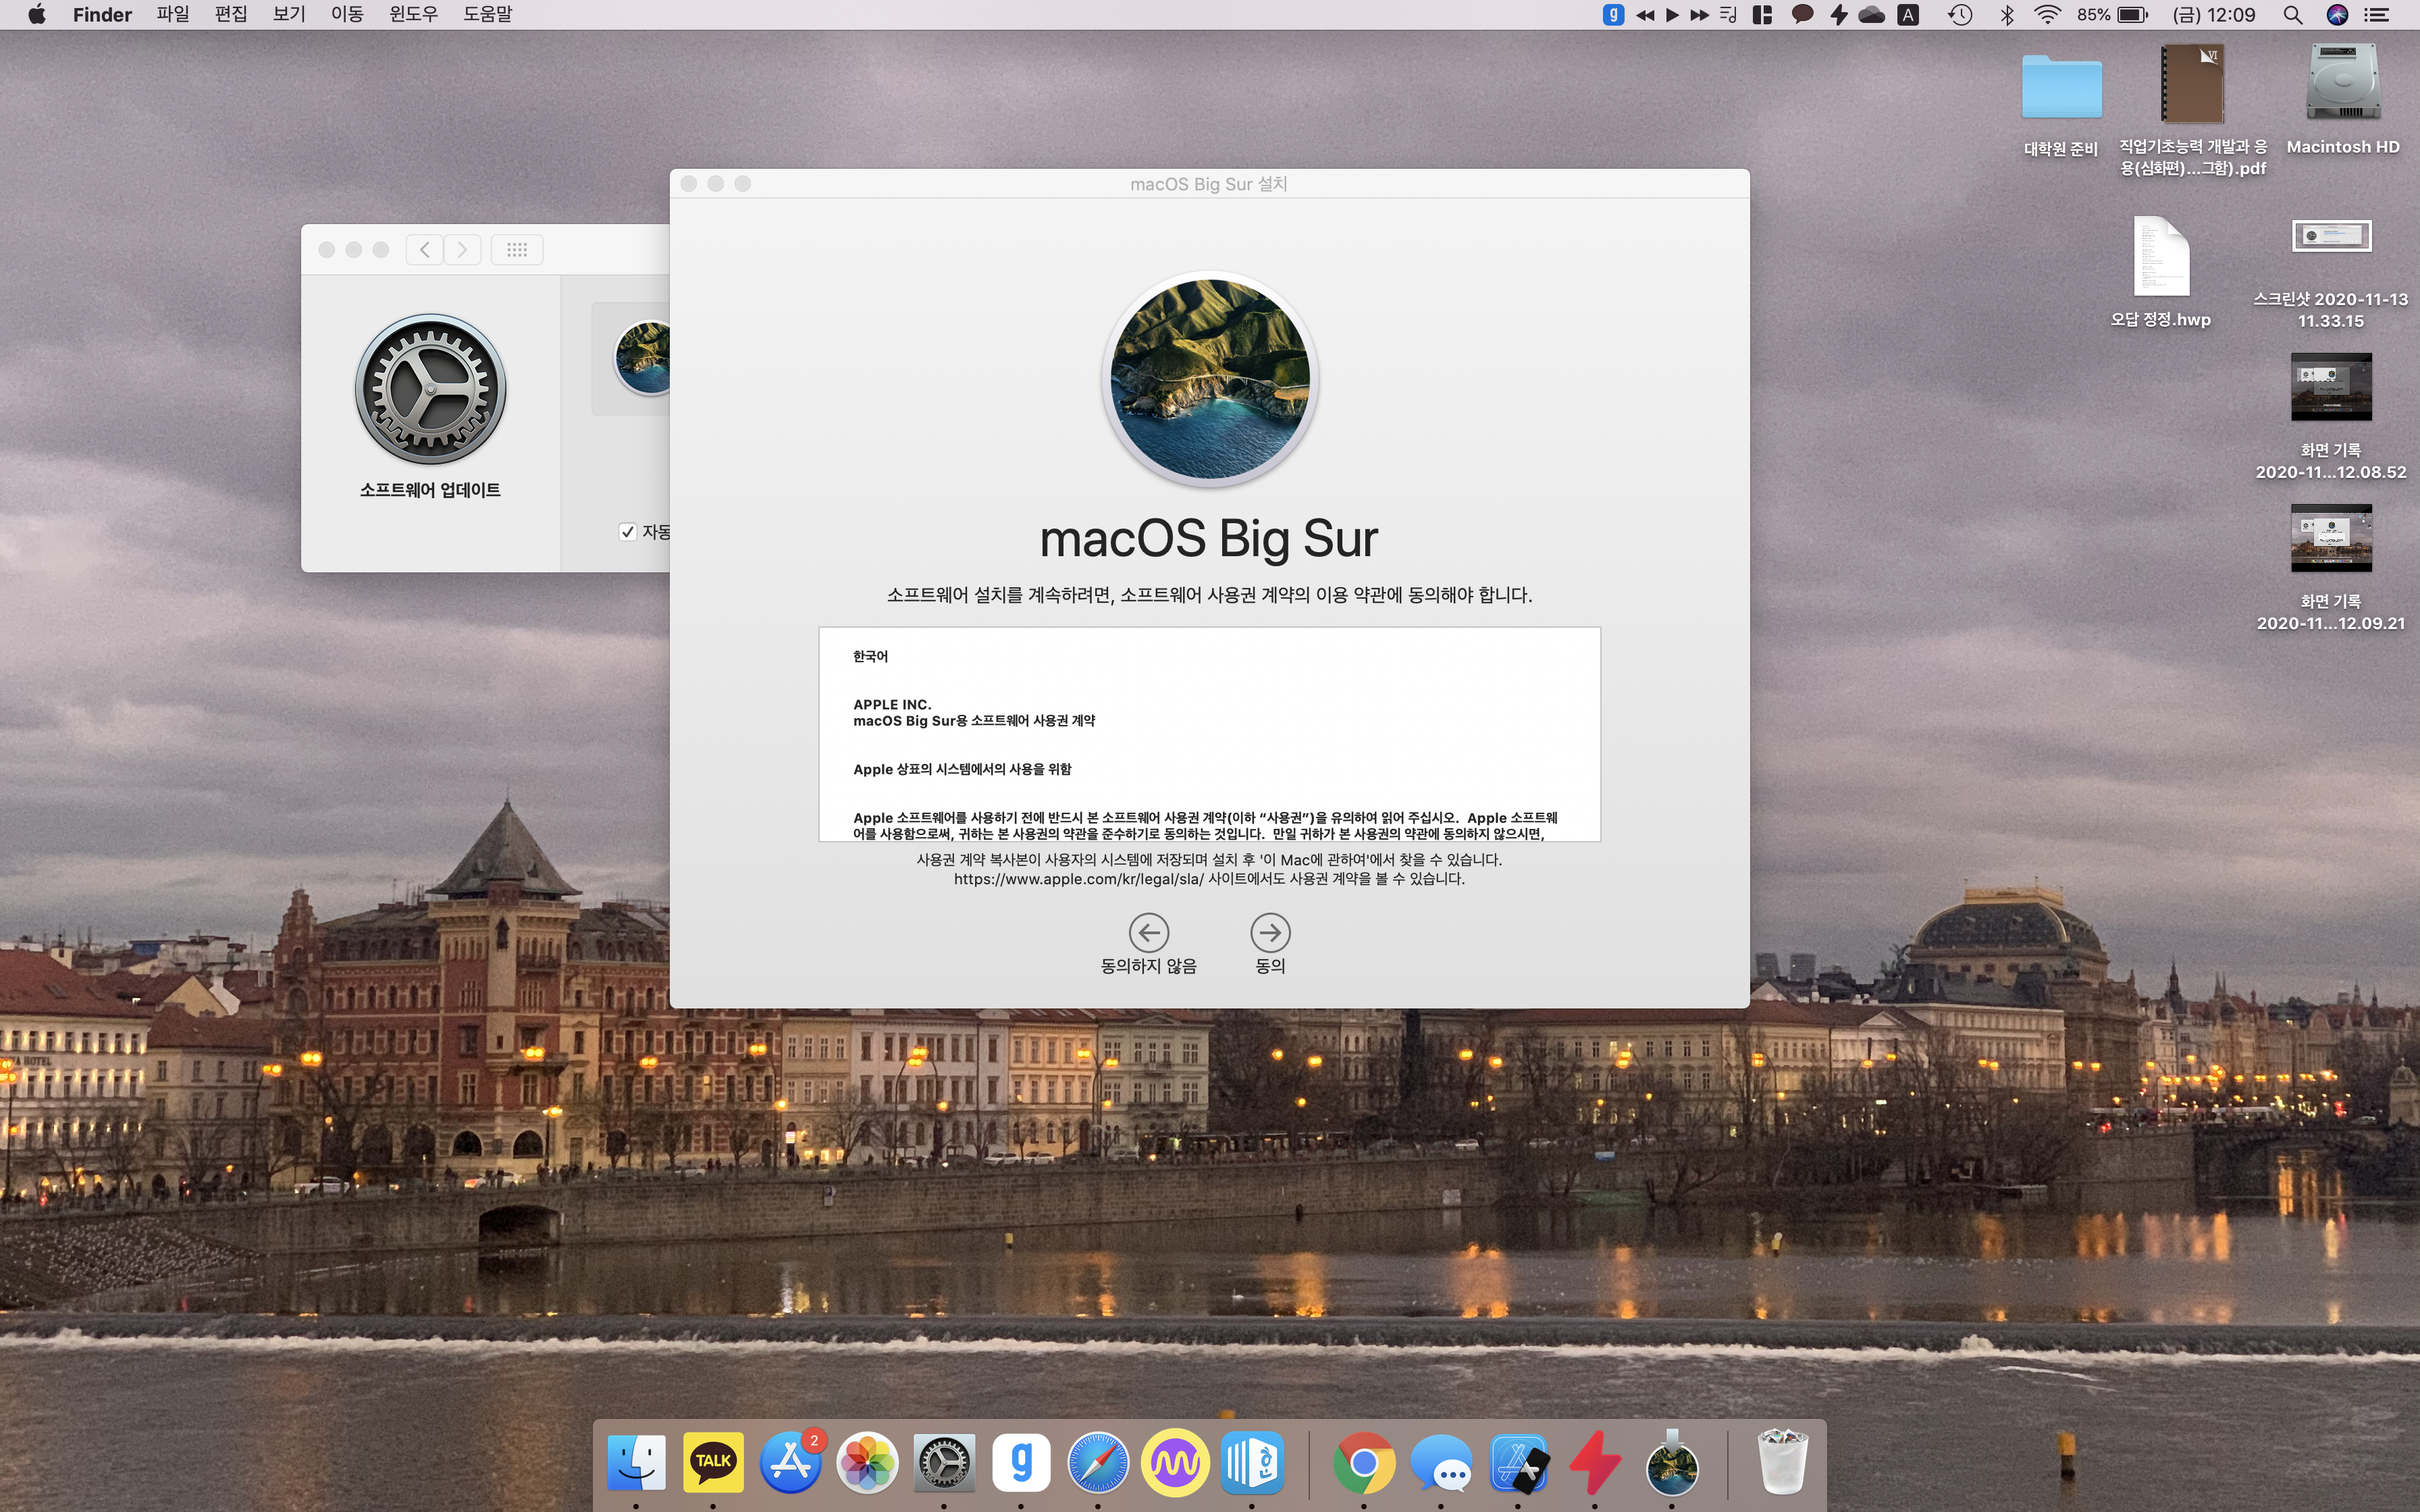Open the 편집 menu

click(231, 14)
